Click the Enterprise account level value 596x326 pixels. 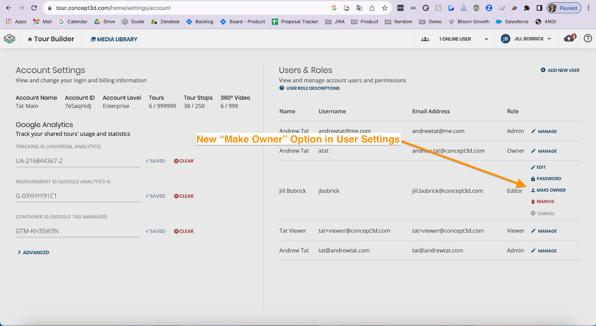pos(116,106)
